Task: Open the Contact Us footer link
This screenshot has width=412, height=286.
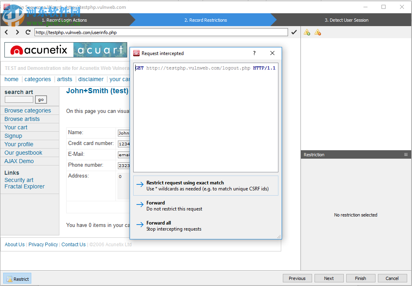Action: click(x=73, y=245)
